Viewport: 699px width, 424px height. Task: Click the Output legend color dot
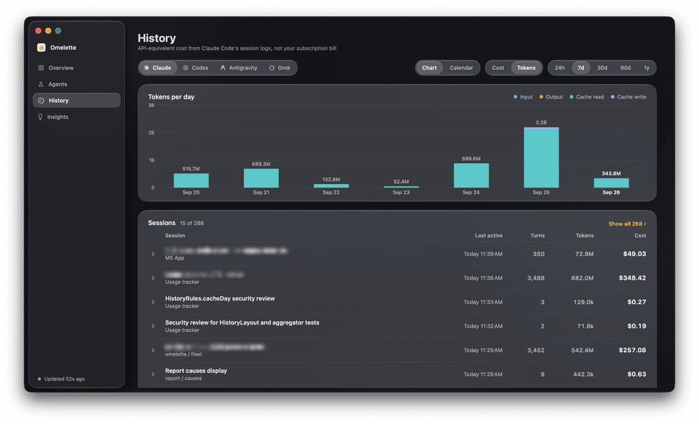541,97
